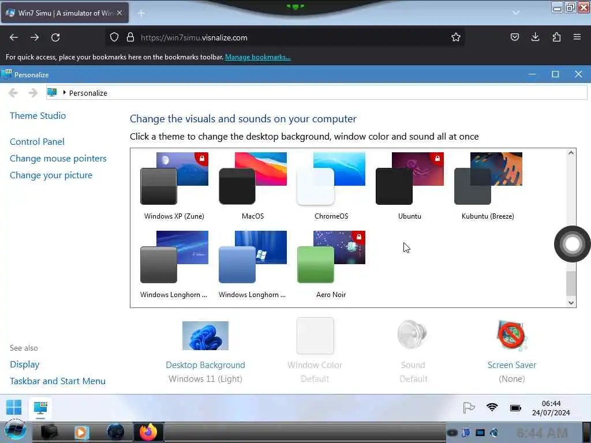Open Change mouse pointers
The width and height of the screenshot is (591, 443).
pyautogui.click(x=58, y=158)
